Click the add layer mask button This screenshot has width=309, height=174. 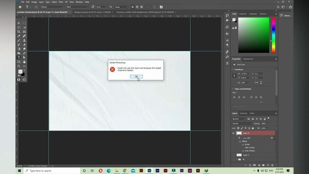click(254, 165)
